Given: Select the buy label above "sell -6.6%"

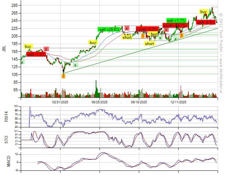Looking at the screenshot, I should pyautogui.click(x=204, y=12).
